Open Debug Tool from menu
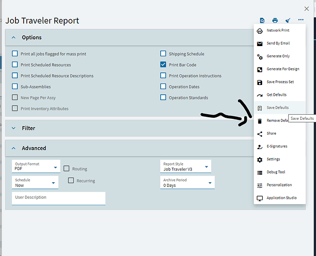The height and width of the screenshot is (256, 316). [280, 172]
